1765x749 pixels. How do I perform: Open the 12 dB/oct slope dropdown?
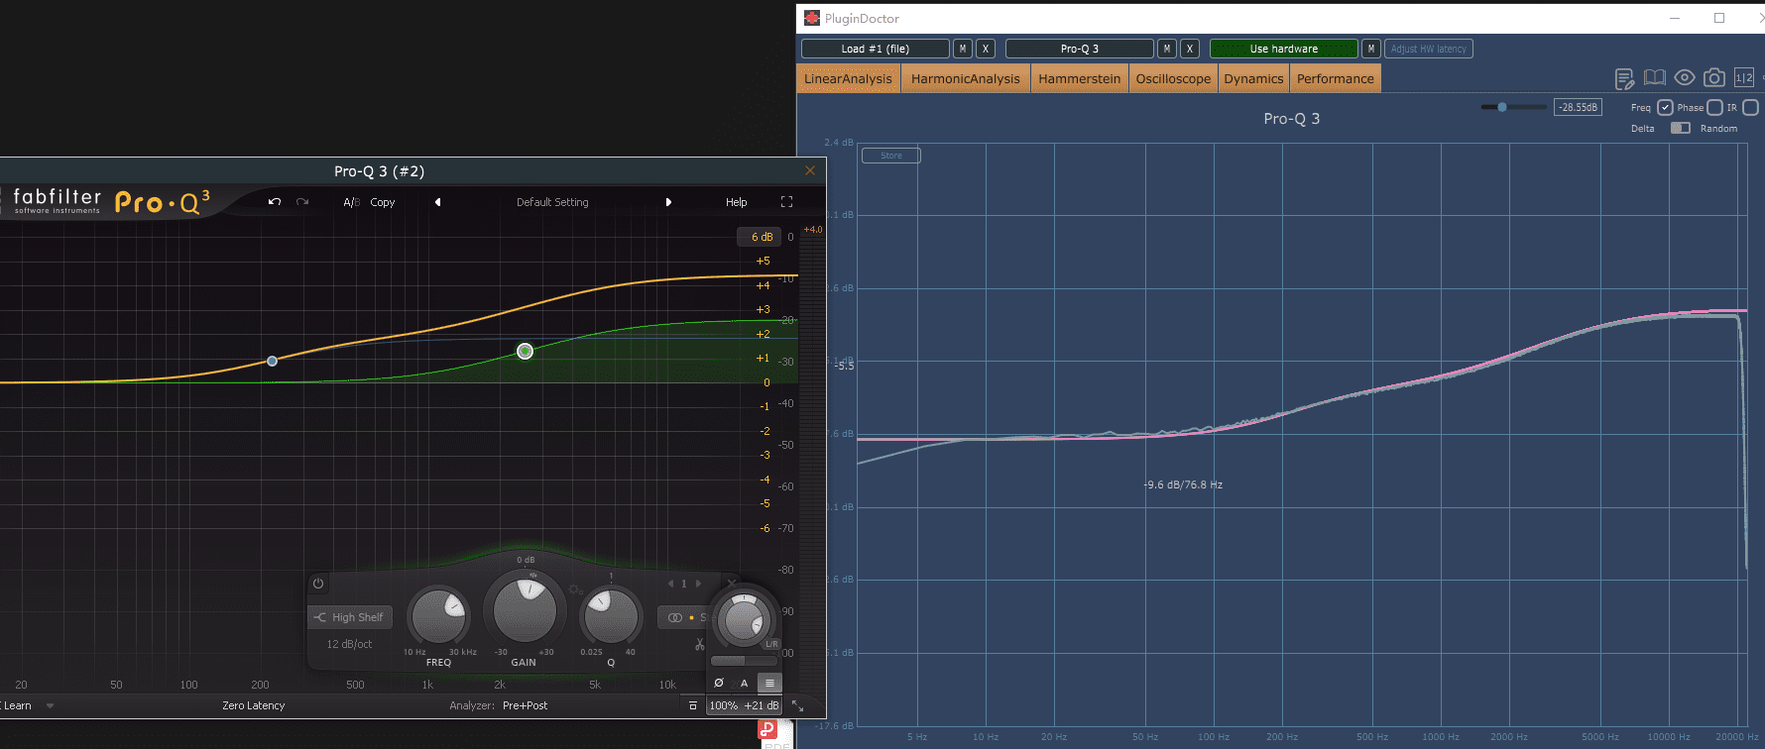[349, 644]
